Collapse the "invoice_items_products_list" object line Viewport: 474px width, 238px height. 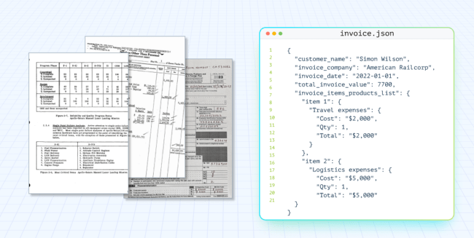[x=352, y=93]
